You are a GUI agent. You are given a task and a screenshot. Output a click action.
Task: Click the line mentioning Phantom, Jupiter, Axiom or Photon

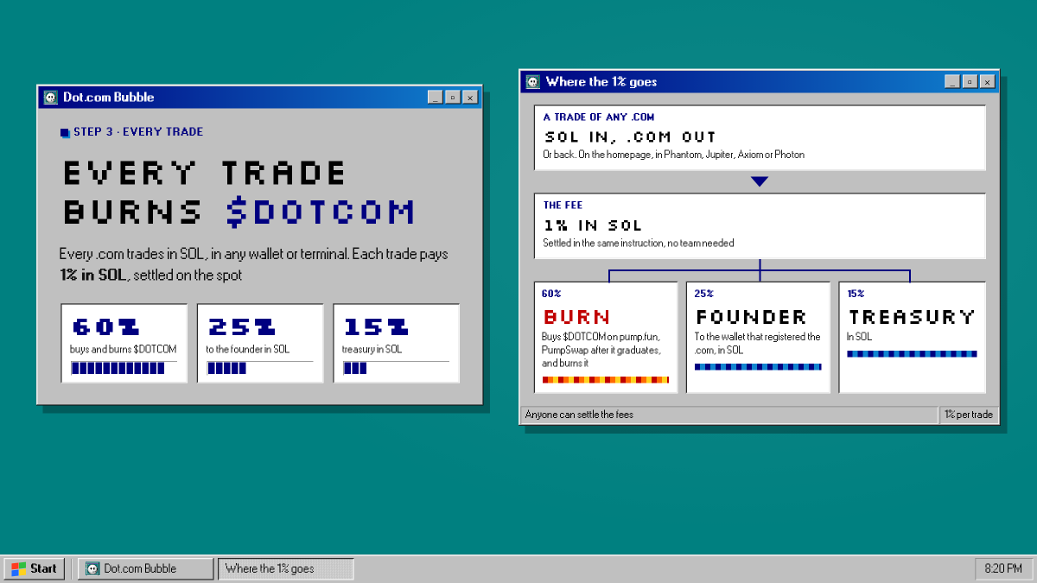point(674,155)
